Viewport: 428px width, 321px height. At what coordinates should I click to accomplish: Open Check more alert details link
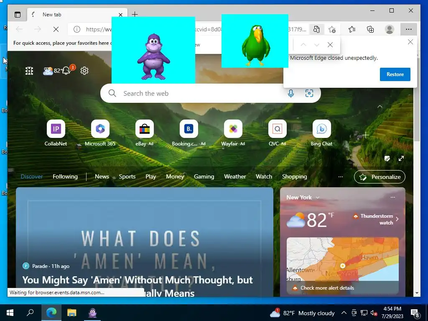pyautogui.click(x=327, y=288)
